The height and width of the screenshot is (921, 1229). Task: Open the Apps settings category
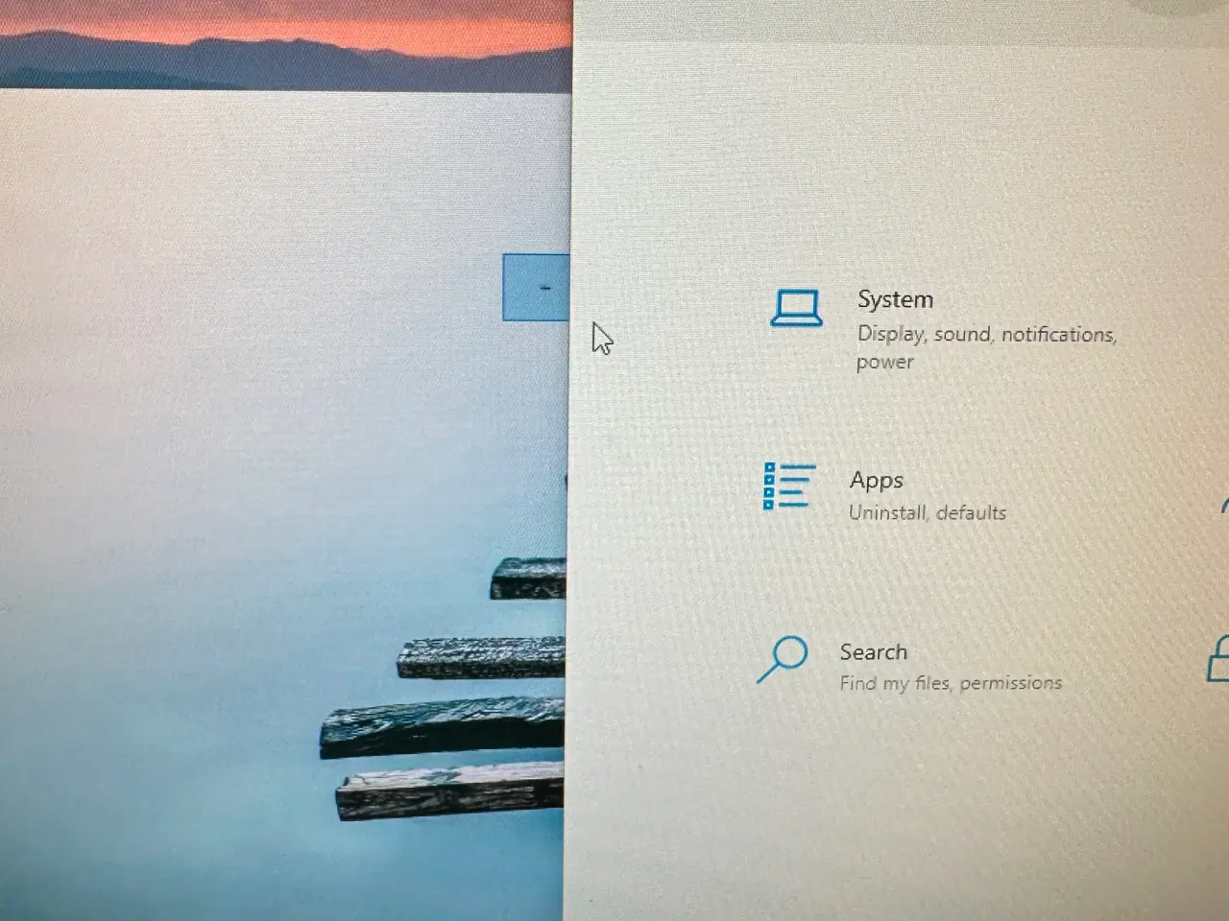pos(876,480)
